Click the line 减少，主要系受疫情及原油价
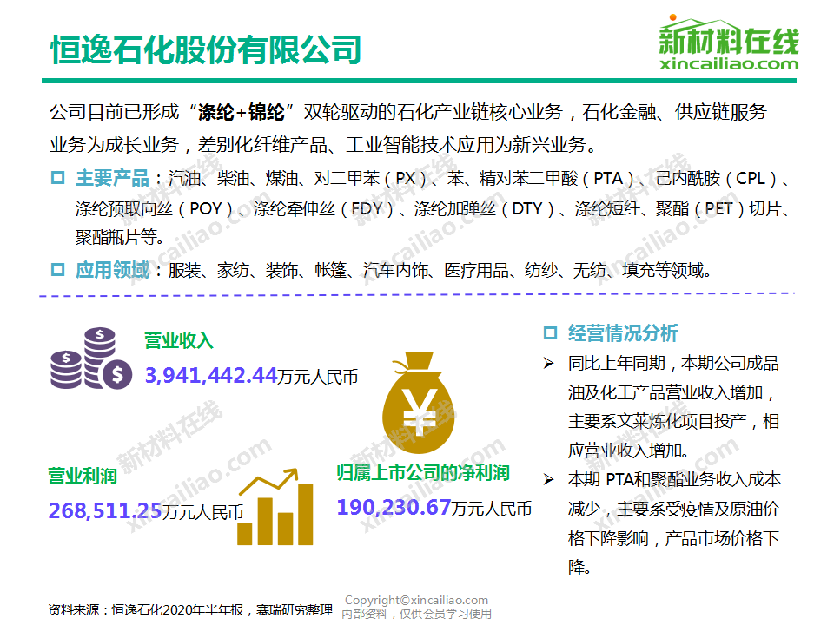 (672, 510)
